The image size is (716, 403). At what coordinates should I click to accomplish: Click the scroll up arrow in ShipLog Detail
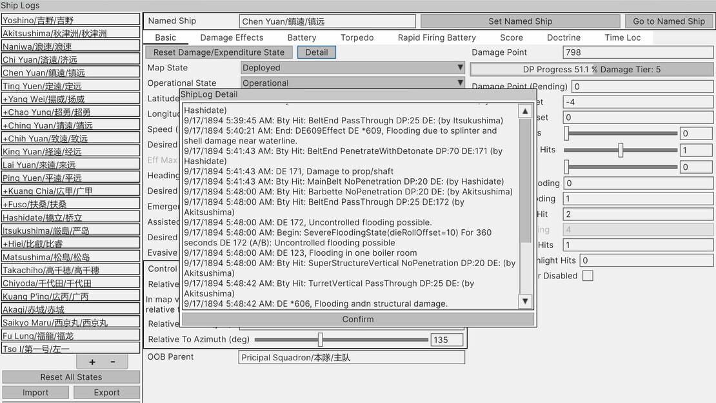tap(525, 111)
